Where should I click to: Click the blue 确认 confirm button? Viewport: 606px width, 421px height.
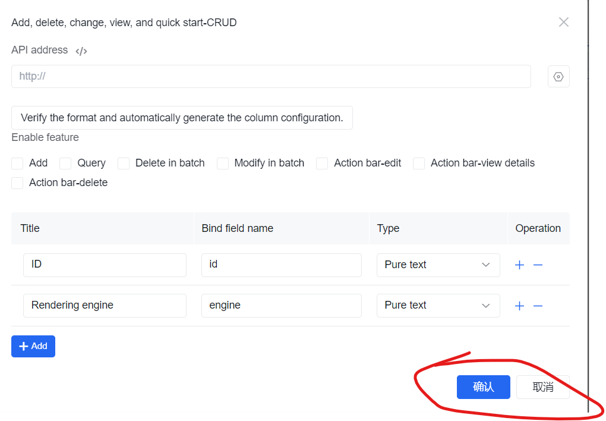[484, 387]
